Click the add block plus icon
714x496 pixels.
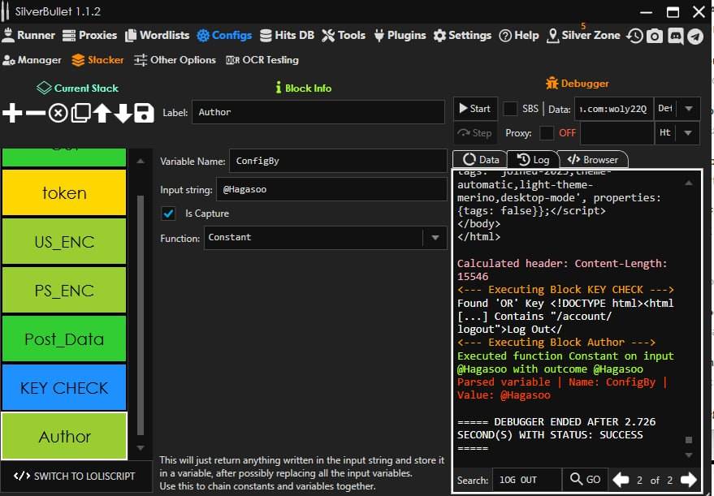pyautogui.click(x=12, y=113)
